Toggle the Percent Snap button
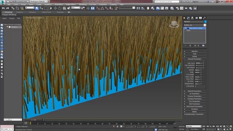This screenshot has height=131, width=233. pos(107,8)
